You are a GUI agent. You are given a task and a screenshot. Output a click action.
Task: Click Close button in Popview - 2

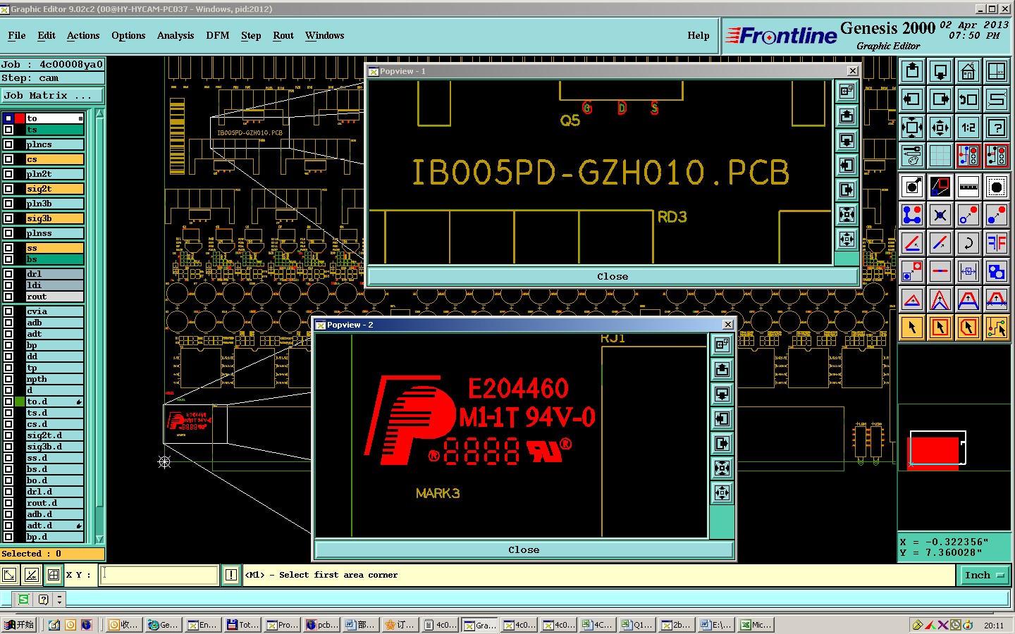[x=524, y=549]
